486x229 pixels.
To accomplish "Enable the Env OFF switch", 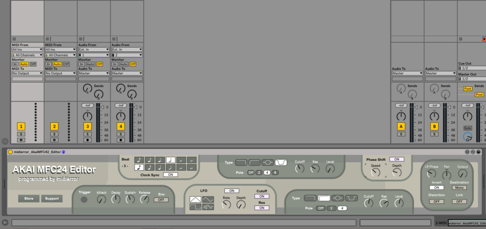I will [161, 200].
